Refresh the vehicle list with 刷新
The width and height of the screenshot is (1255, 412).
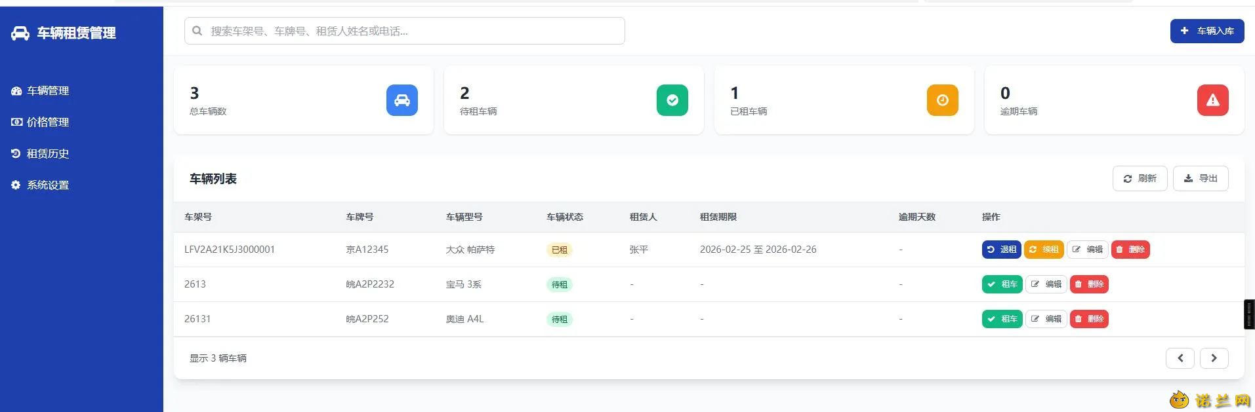[x=1140, y=179]
